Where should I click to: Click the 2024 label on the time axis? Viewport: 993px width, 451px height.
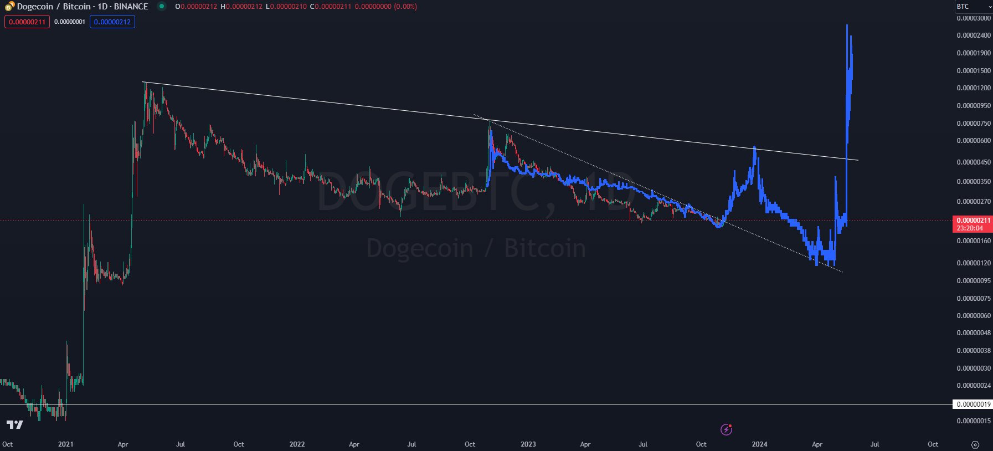[759, 444]
